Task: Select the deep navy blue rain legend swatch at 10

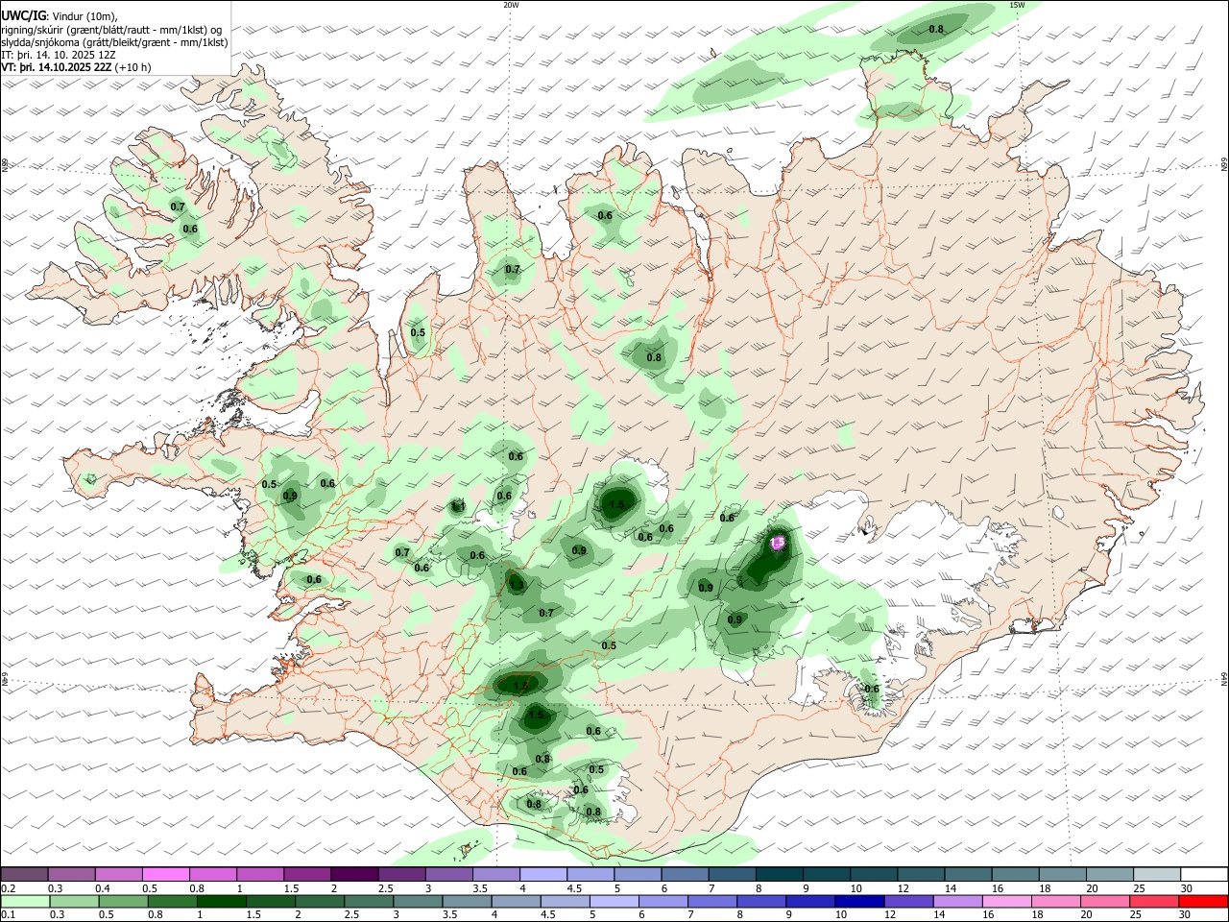Action: coord(860,902)
